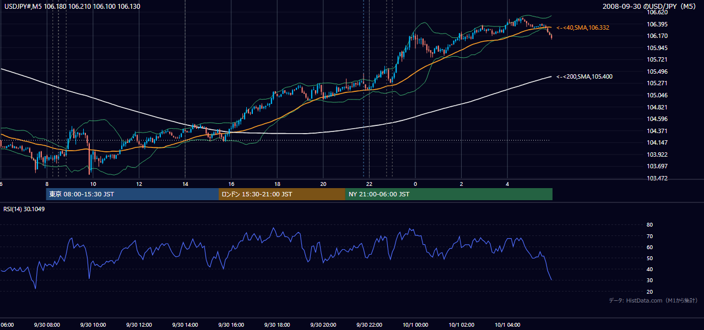Click price axis label 106.620

658,12
